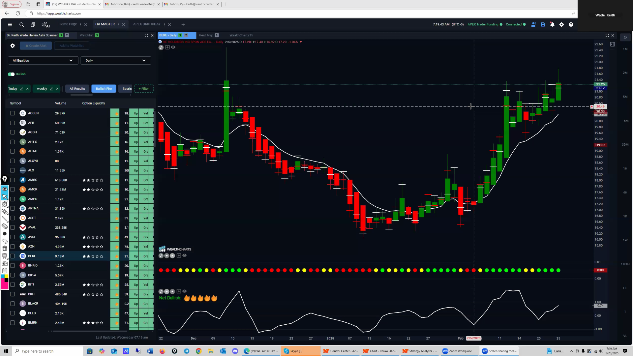Check the ACGLN row checkbox

13,113
